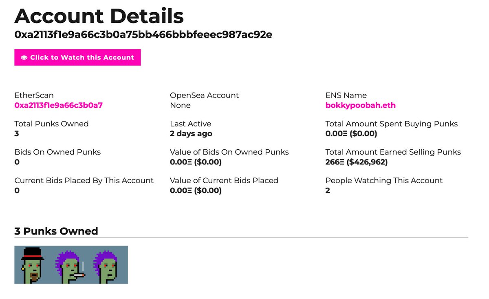
Task: Select the purple-haired punk without cigarette
Action: point(109,265)
